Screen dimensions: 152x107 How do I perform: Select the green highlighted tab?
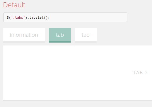tap(60, 35)
